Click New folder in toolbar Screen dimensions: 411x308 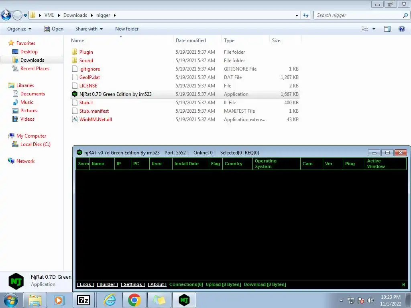[x=127, y=29]
